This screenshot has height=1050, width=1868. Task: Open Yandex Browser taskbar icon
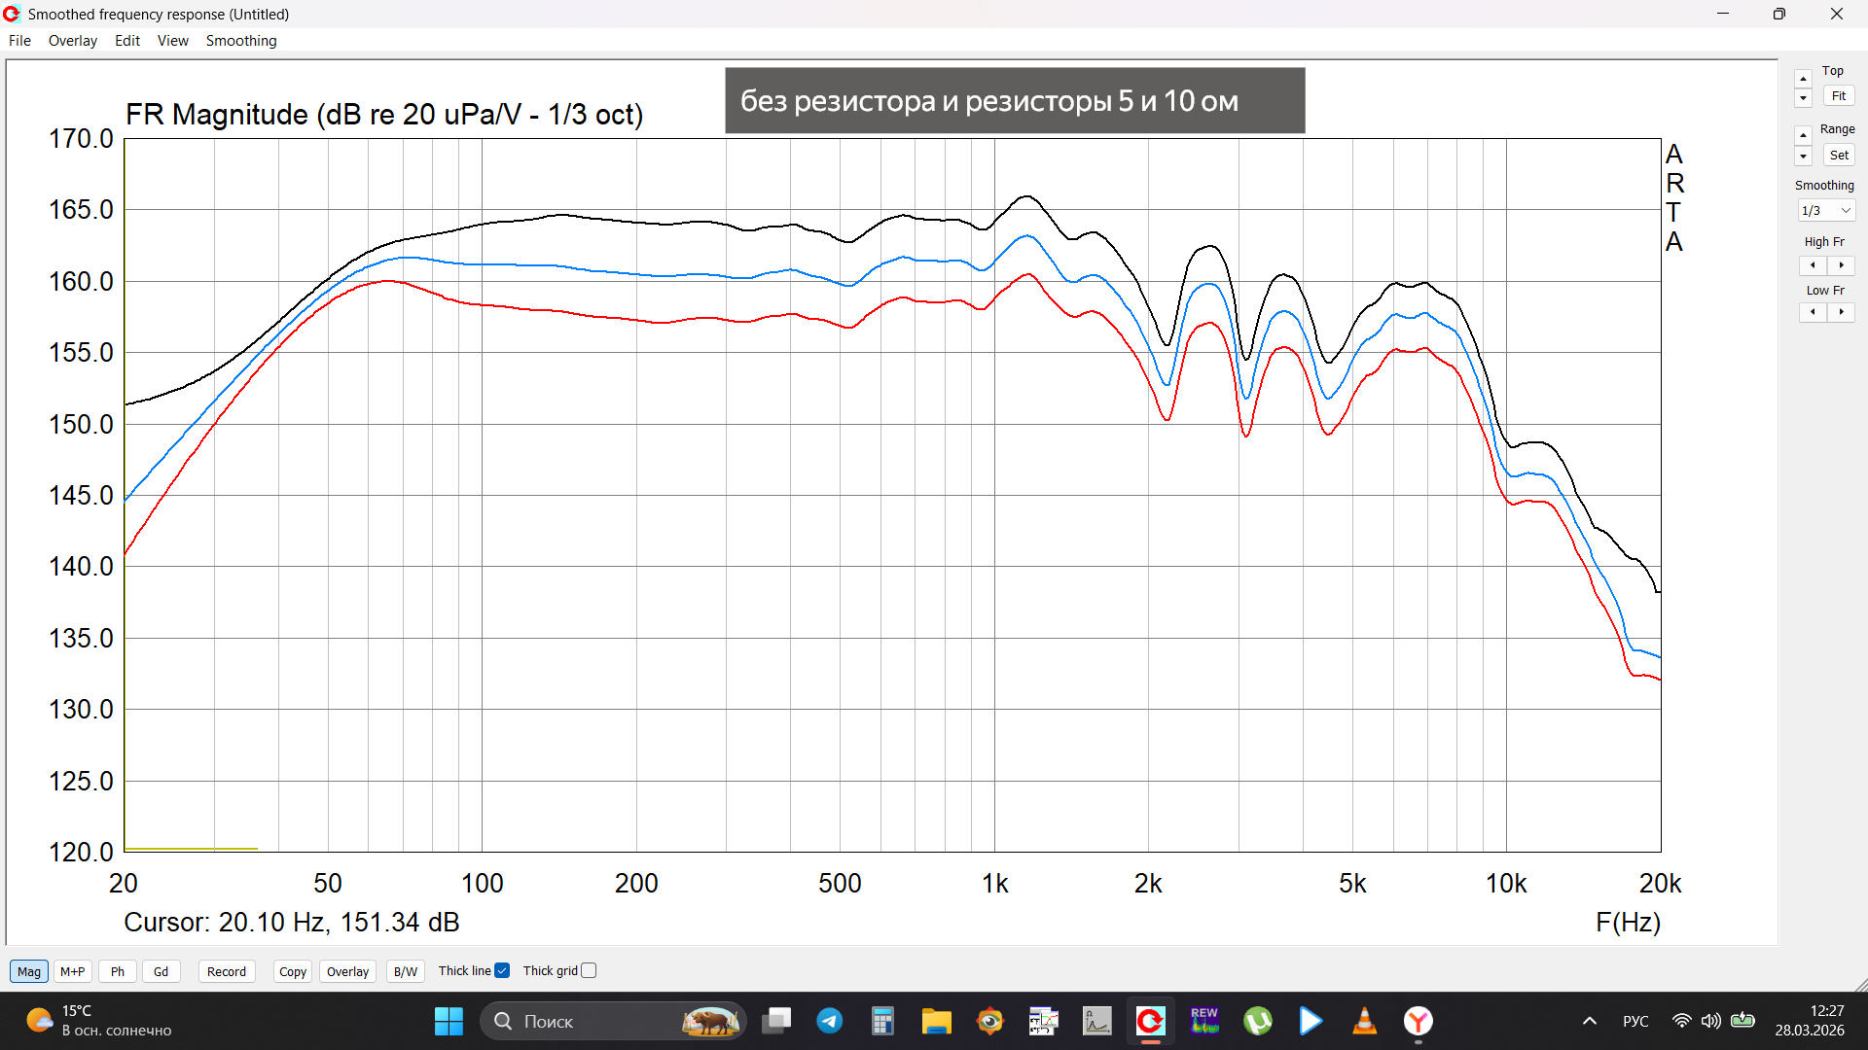click(1418, 1021)
